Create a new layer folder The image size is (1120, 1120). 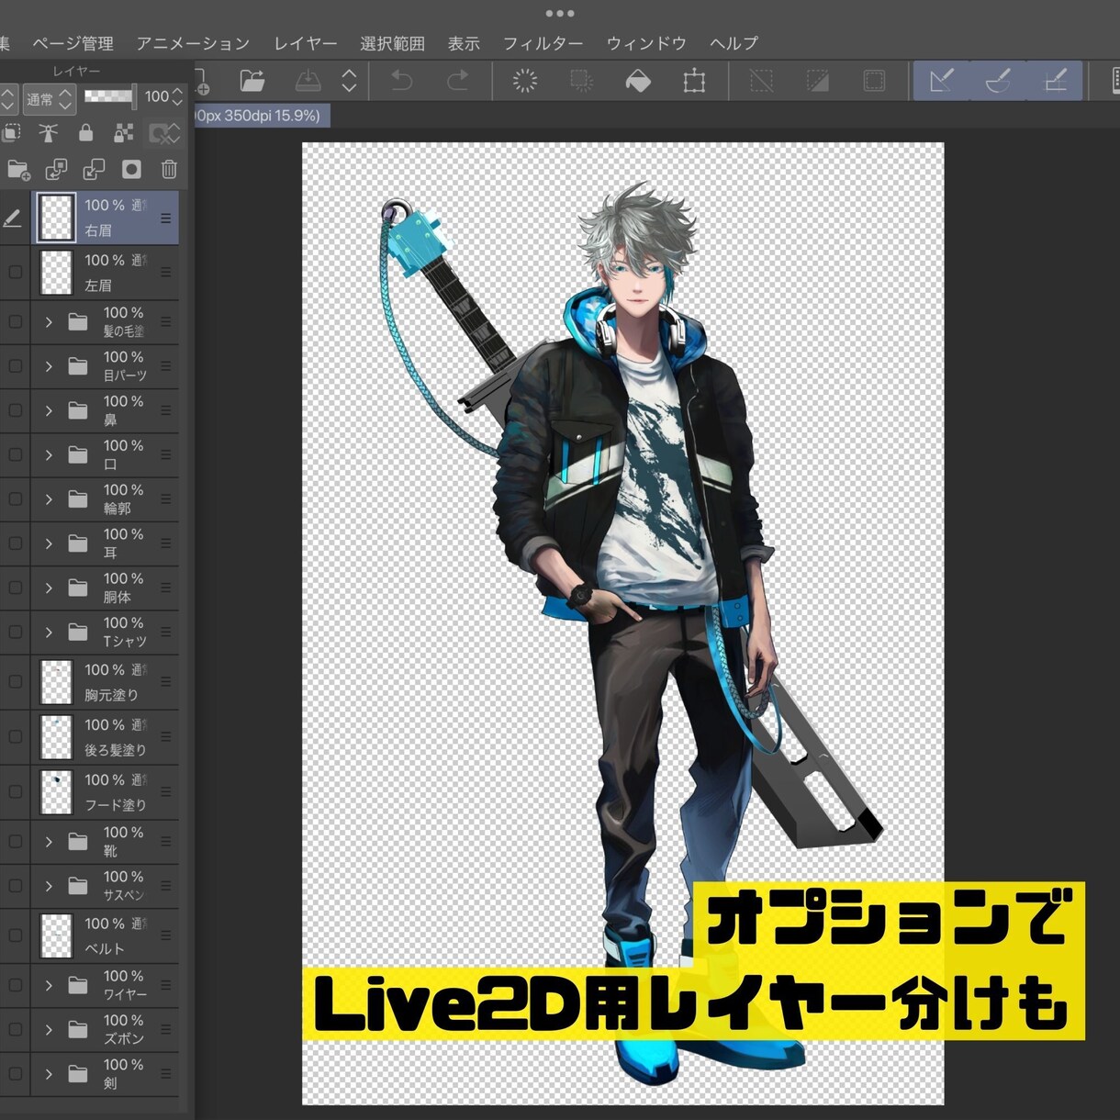point(18,170)
